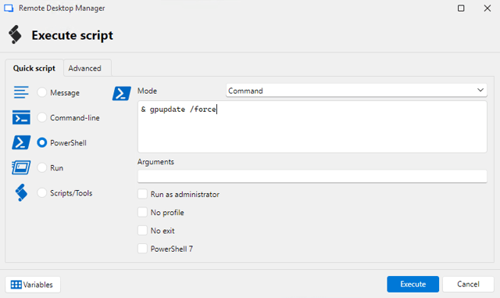
Task: Click the Message lines icon
Action: [x=21, y=92]
